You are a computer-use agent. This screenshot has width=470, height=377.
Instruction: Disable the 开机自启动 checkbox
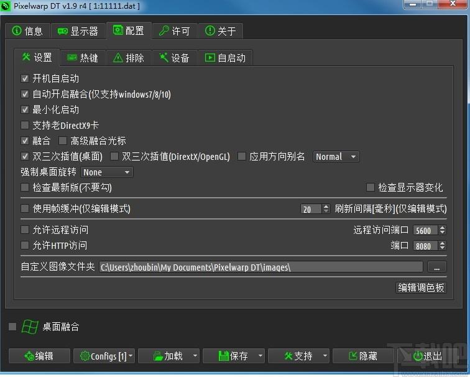pos(25,79)
